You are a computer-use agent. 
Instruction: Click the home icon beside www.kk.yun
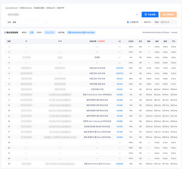(7, 8)
